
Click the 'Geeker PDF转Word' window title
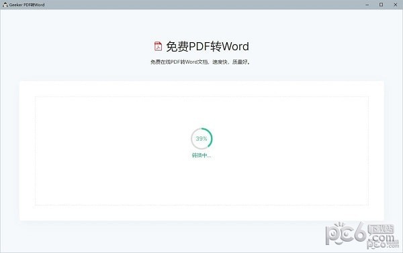27,5
